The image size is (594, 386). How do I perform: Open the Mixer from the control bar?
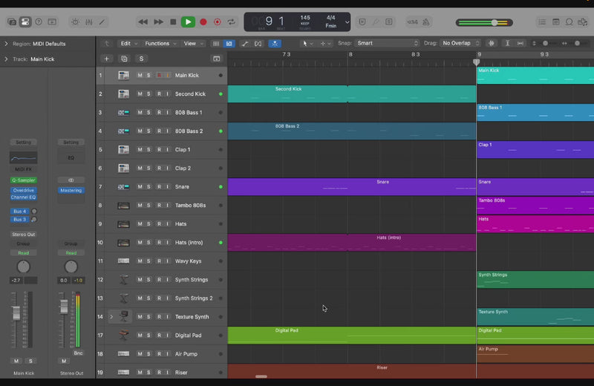88,22
